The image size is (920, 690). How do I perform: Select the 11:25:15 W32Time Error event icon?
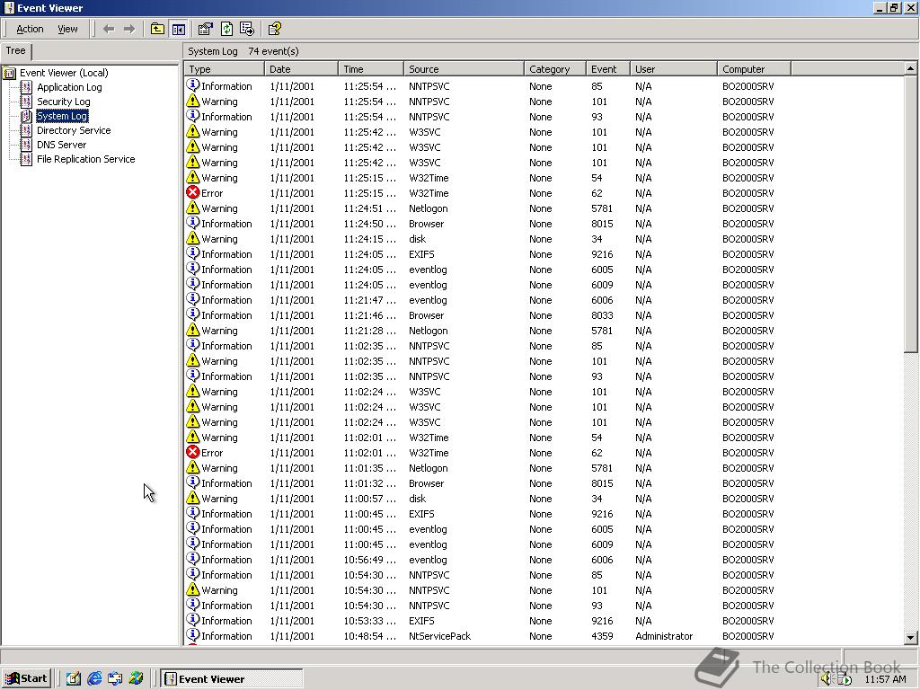(x=192, y=192)
